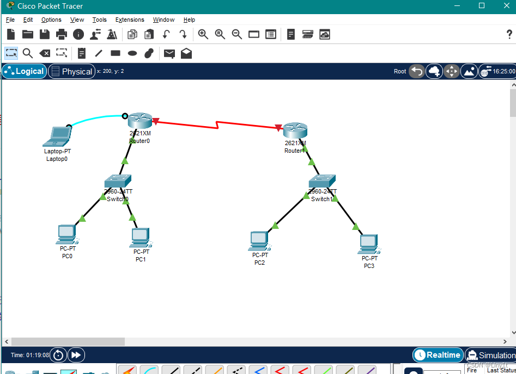Image resolution: width=516 pixels, height=374 pixels.
Task: Open the Drawing Palette rectangle icon
Action: pyautogui.click(x=254, y=34)
